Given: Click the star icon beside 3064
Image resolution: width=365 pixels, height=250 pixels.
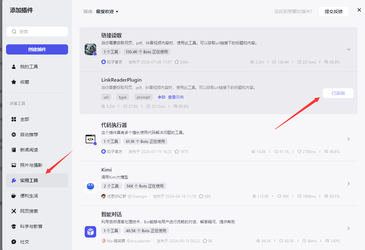Looking at the screenshot, I should [177, 62].
